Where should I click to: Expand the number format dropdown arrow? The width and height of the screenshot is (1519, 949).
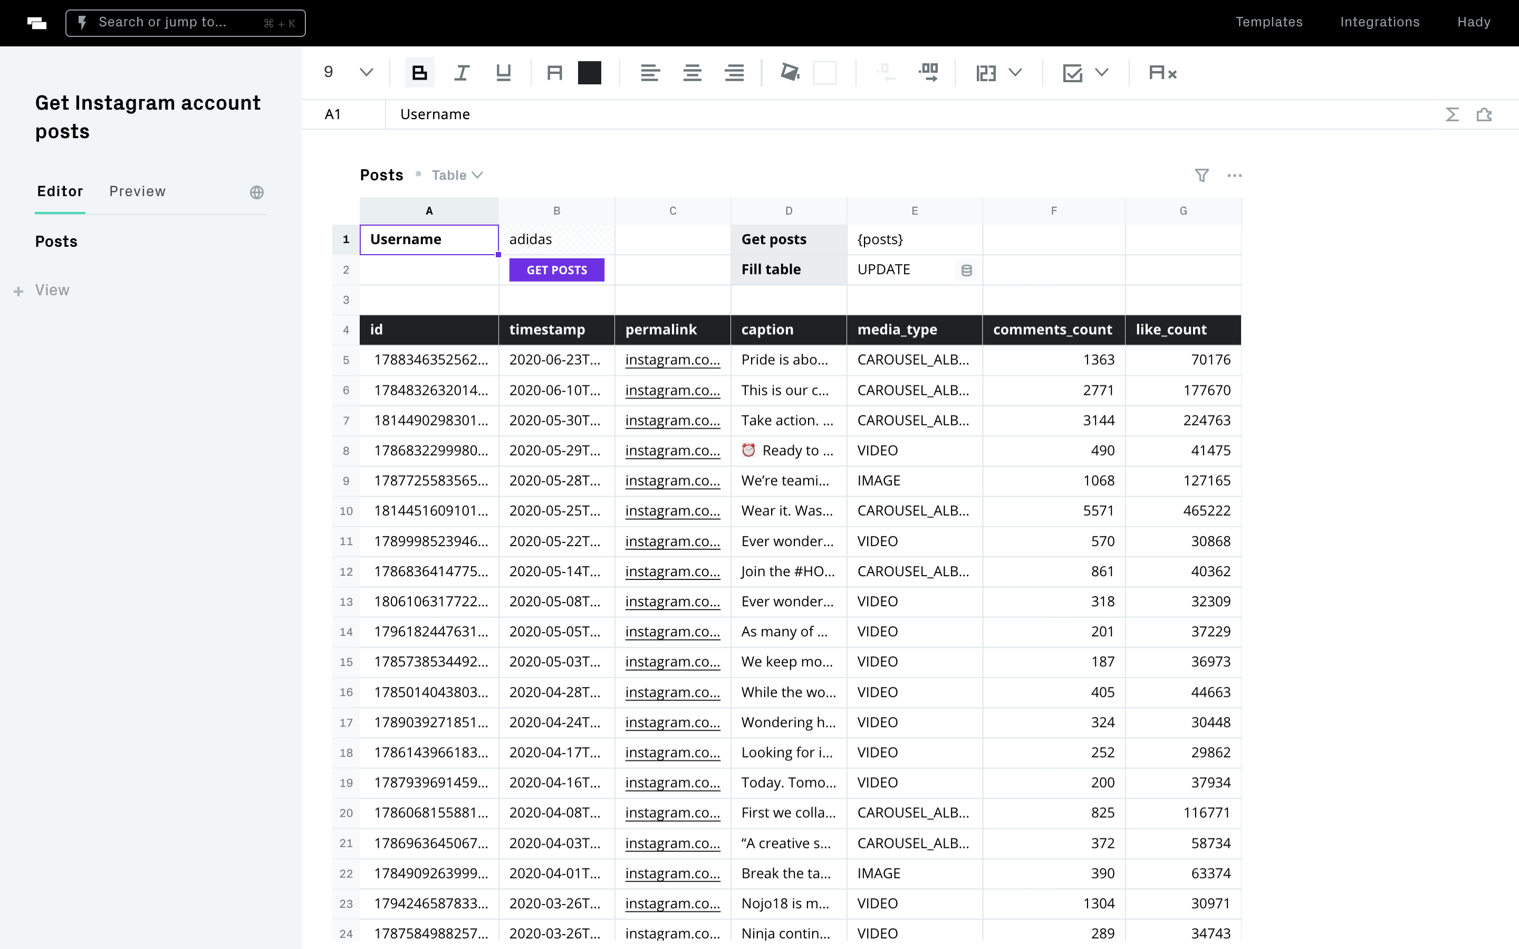[1015, 73]
